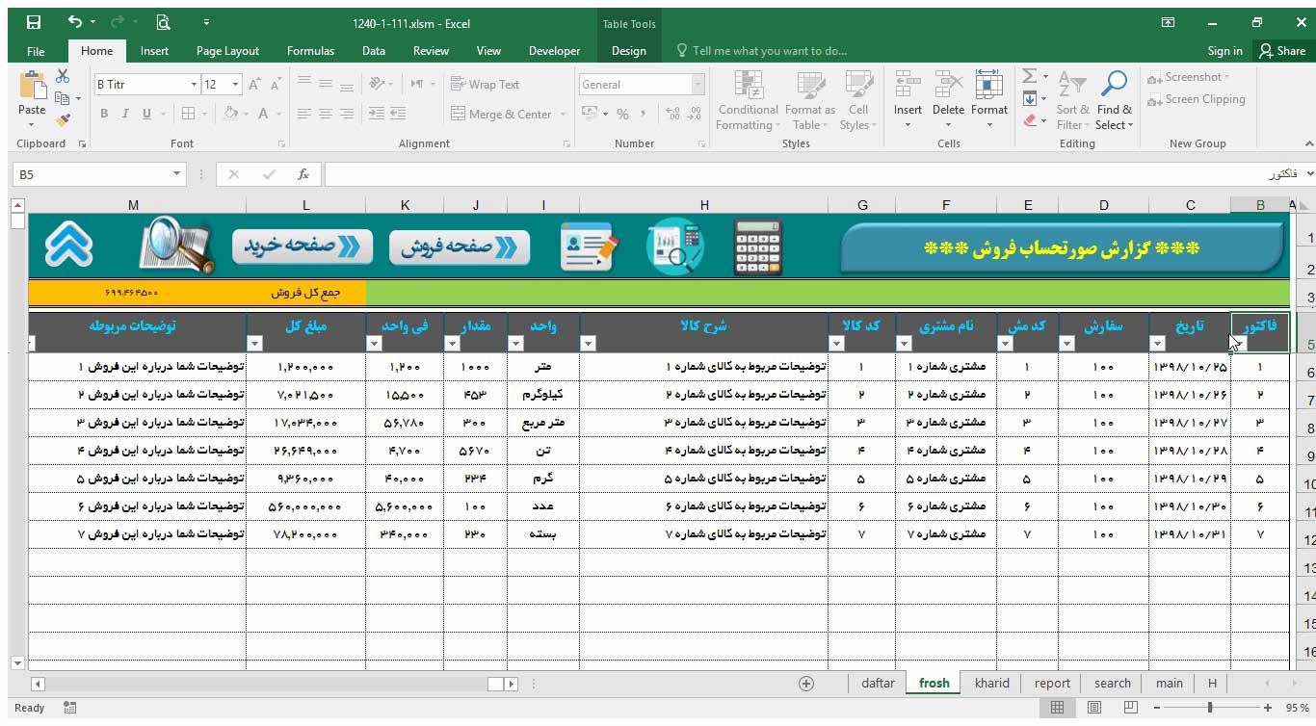Toggle Underline formatting
The image size is (1316, 726).
(x=146, y=114)
